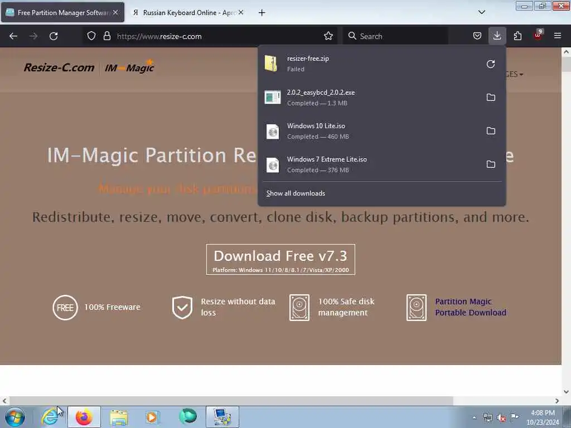Click the IM-Magic logo
The width and height of the screenshot is (571, 428).
(x=129, y=67)
